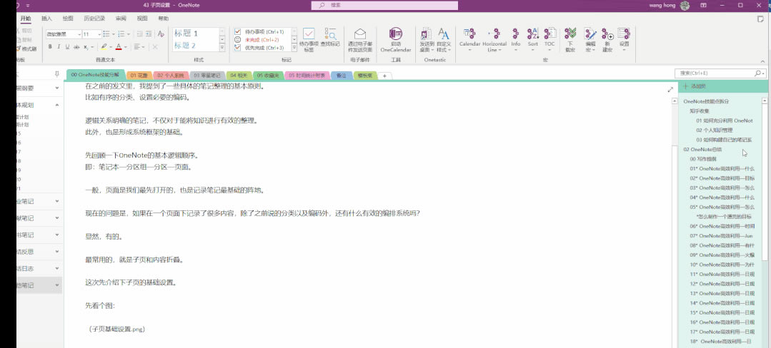Run the Info macro
Viewport: 771px width, 348px height.
pos(515,40)
